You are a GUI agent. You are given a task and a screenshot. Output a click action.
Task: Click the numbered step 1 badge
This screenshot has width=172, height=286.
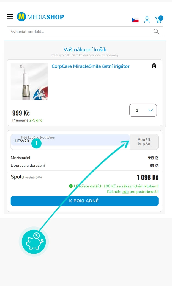[x=36, y=143]
